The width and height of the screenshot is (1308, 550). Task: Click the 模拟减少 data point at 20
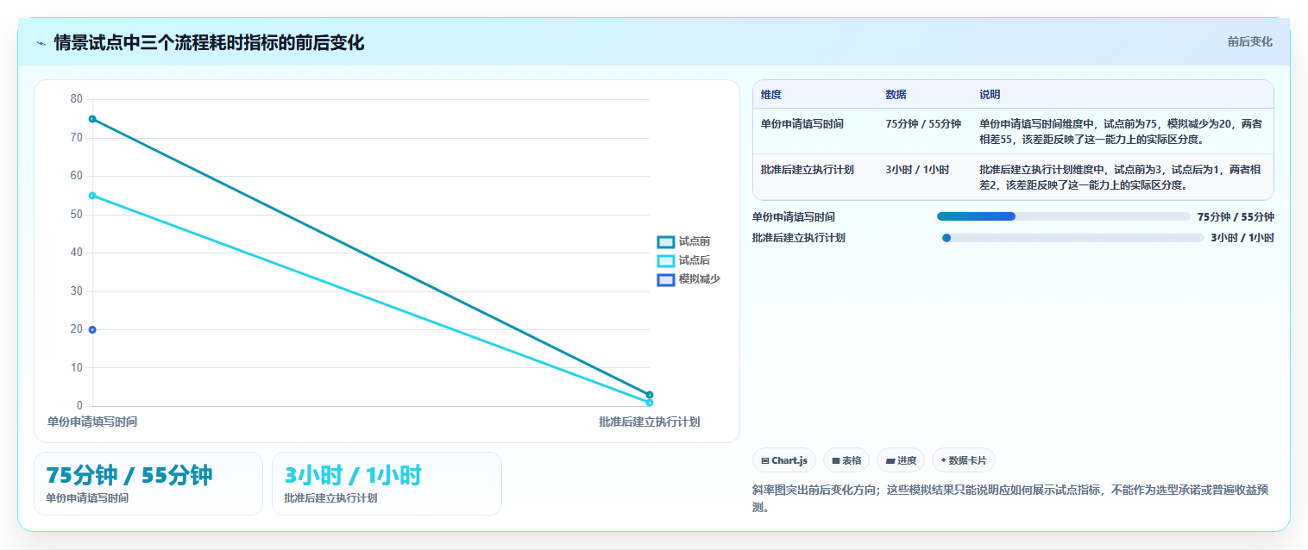pos(92,329)
